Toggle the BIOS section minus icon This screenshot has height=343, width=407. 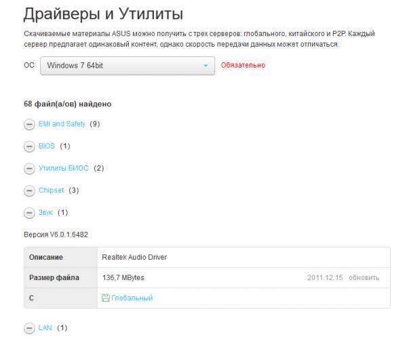29,146
